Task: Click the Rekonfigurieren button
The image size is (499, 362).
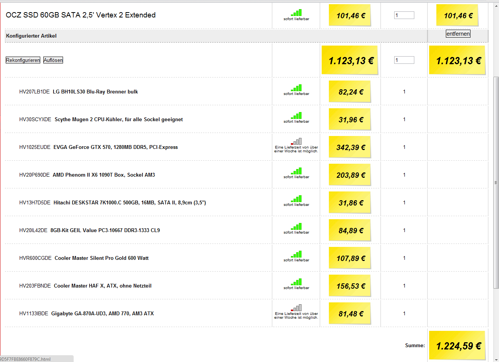Action: coord(23,60)
